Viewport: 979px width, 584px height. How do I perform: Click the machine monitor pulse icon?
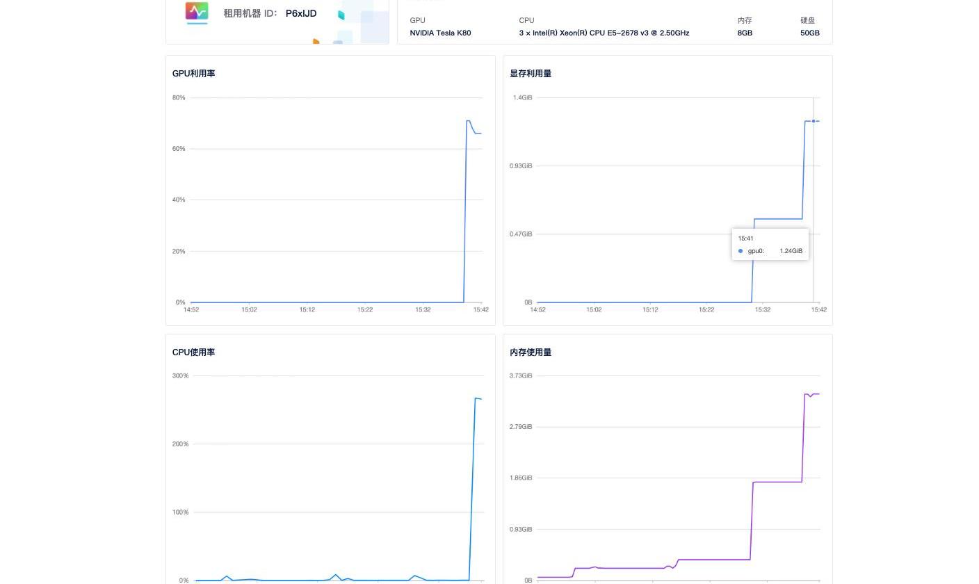pos(197,12)
